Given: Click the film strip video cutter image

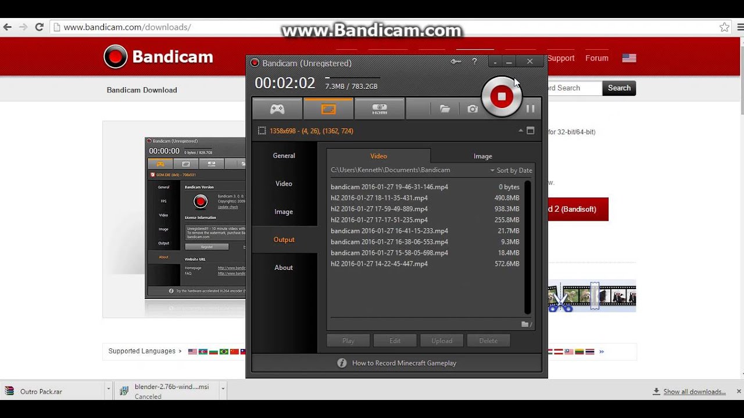Looking at the screenshot, I should [x=592, y=296].
